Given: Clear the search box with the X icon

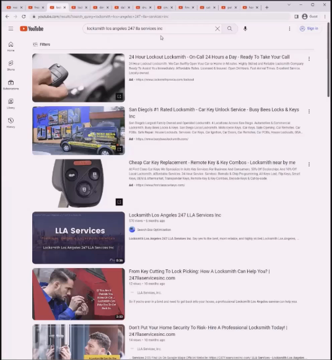Looking at the screenshot, I should [217, 29].
